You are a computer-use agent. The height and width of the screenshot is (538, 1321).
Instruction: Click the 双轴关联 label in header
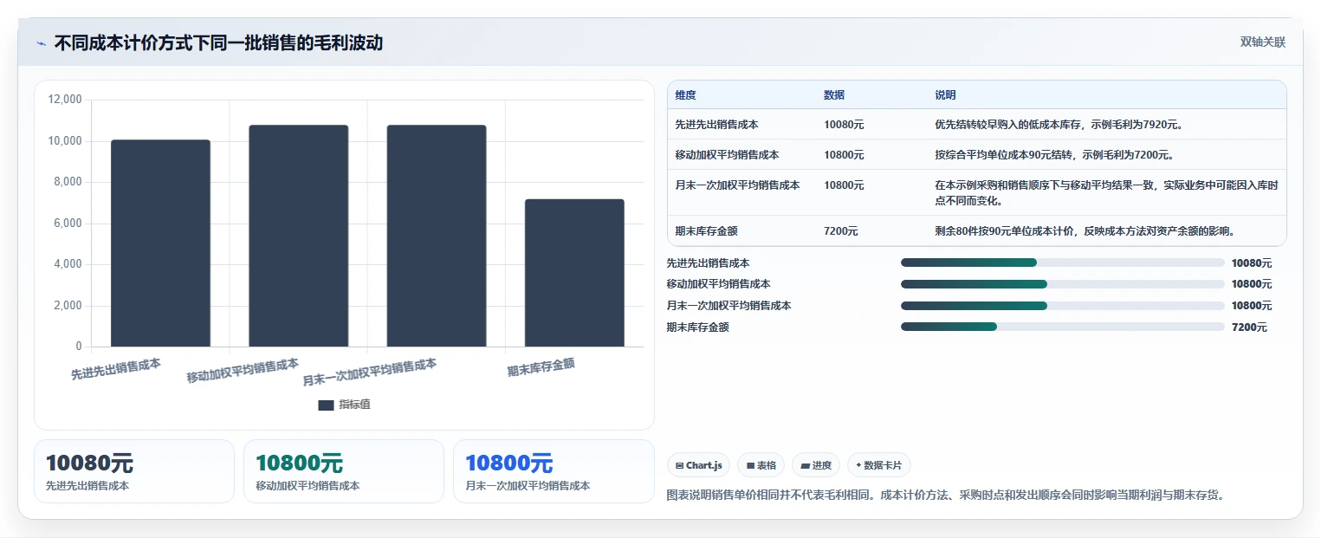click(x=1263, y=42)
